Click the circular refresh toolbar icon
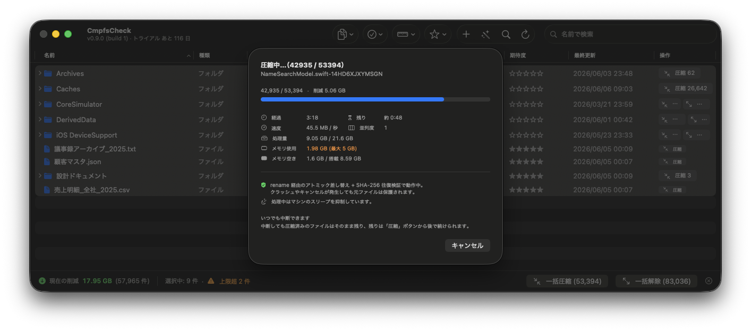This screenshot has height=331, width=751. coord(525,34)
